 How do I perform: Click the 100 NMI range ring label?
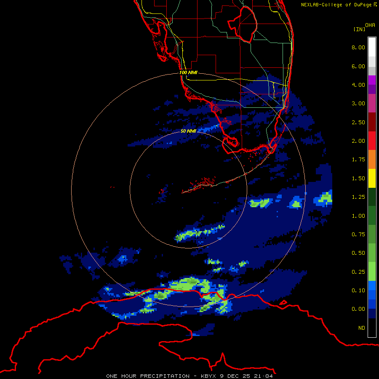click(x=188, y=72)
